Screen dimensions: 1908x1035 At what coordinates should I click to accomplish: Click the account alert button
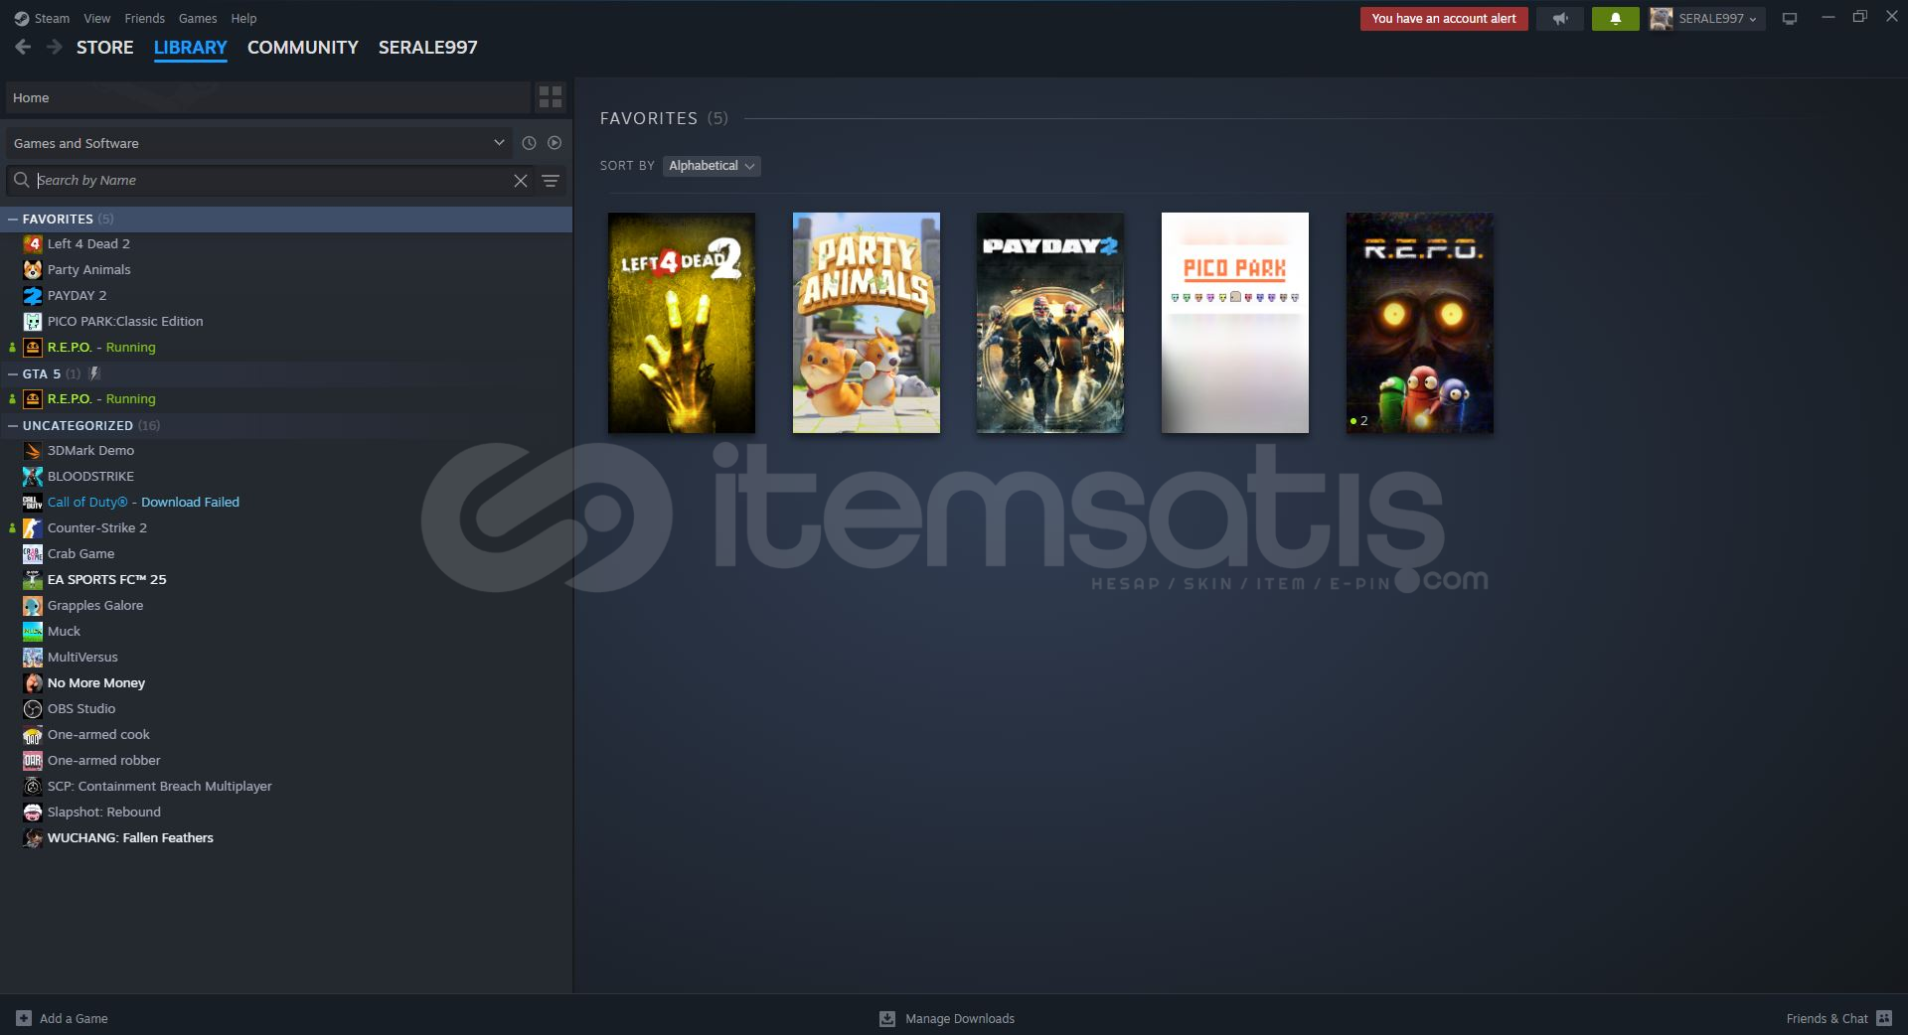point(1444,18)
